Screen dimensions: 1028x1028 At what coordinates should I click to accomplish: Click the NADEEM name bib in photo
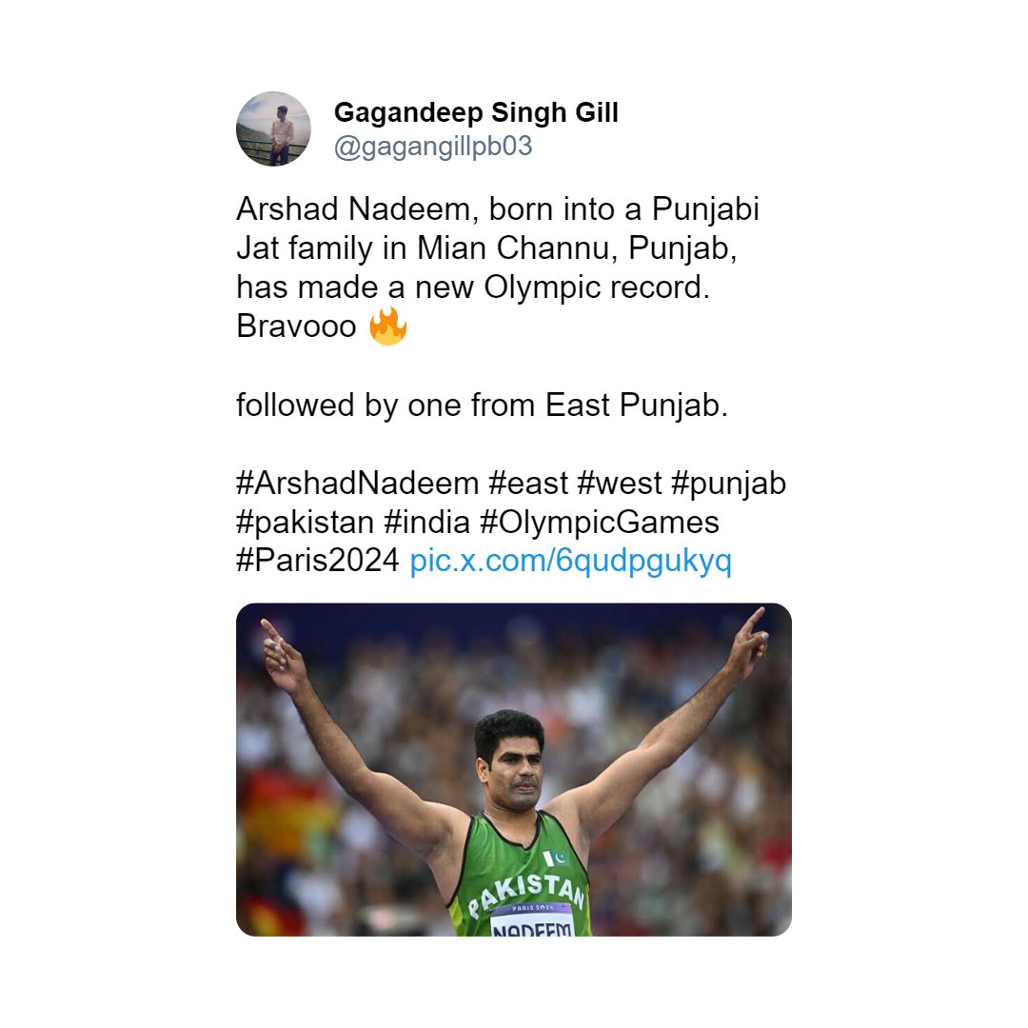(x=531, y=924)
